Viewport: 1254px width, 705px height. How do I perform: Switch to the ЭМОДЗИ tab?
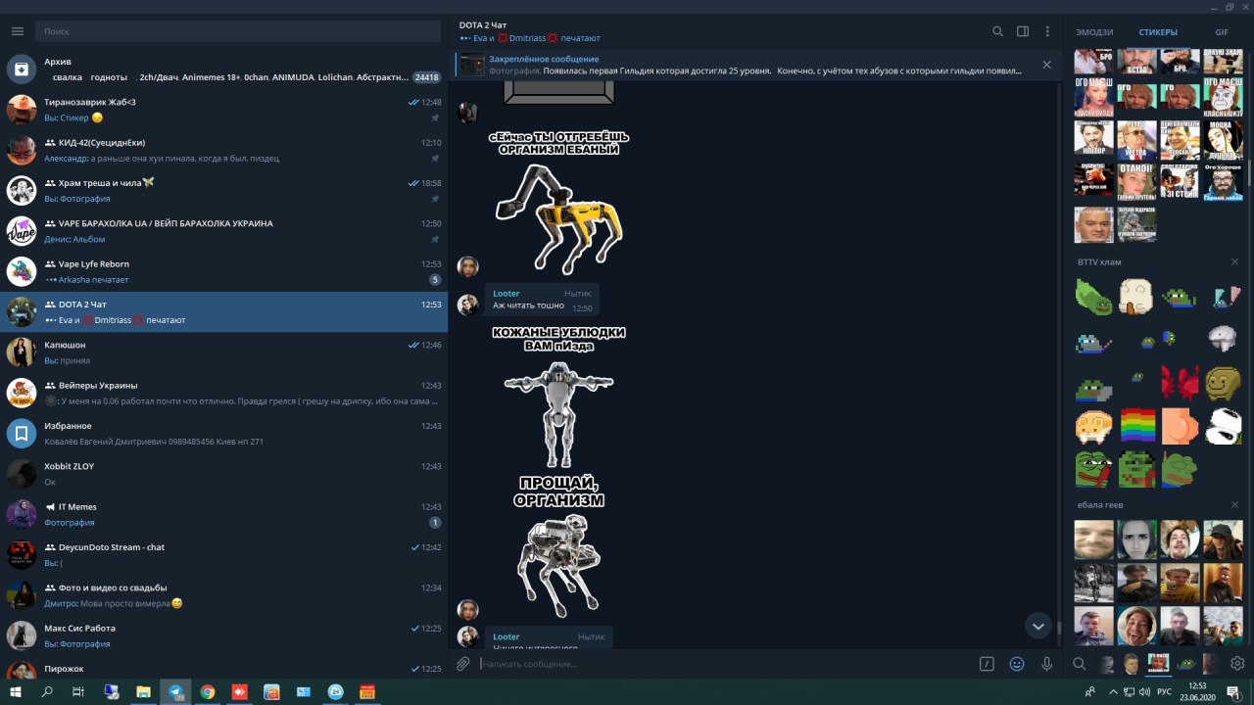pos(1094,32)
